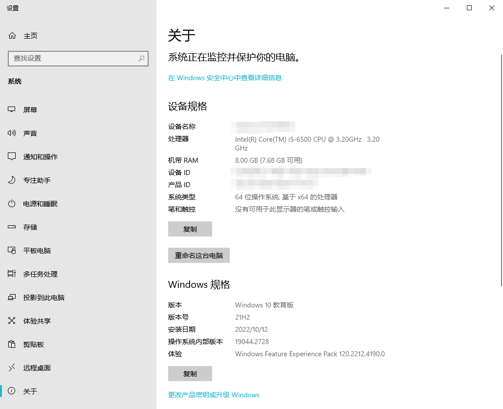
Task: Click the 电源和睡眠 power icon
Action: 12,203
